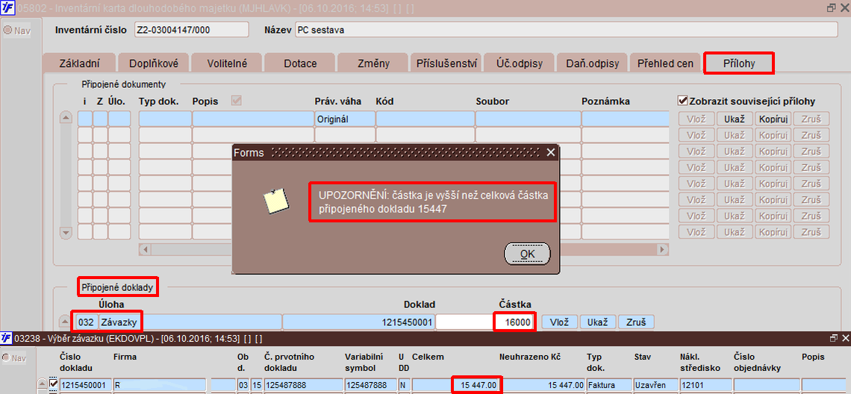Screen dimensions: 851x394
Task: Click Vlož in Připojené doklady row
Action: pyautogui.click(x=560, y=322)
